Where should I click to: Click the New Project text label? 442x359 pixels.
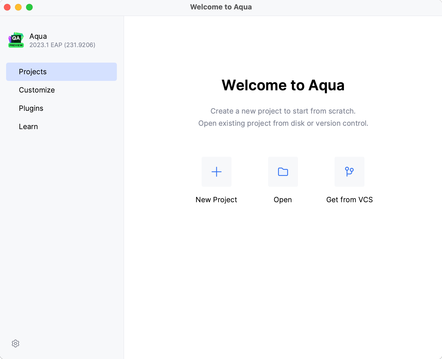coord(216,200)
